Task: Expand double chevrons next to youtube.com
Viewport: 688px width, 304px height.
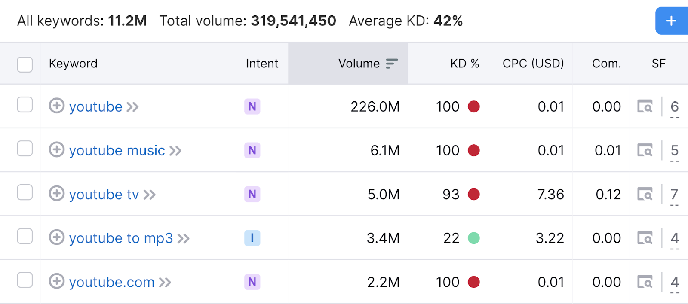Action: [165, 282]
